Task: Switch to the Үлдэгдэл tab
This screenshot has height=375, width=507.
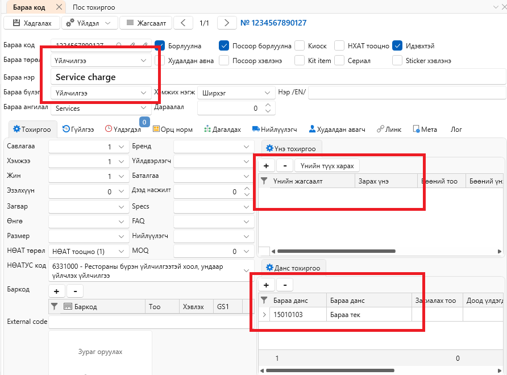Action: pos(123,130)
